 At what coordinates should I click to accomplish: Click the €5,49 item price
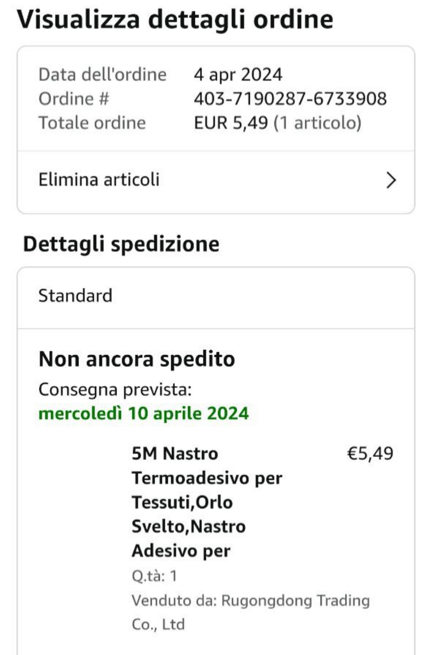coord(370,454)
